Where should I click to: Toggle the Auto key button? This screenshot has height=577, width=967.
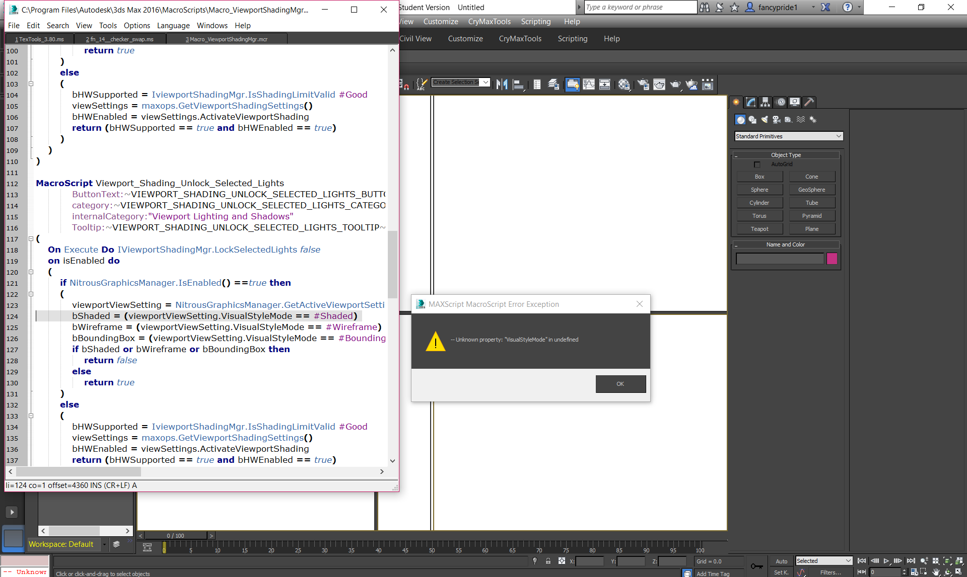pos(782,561)
